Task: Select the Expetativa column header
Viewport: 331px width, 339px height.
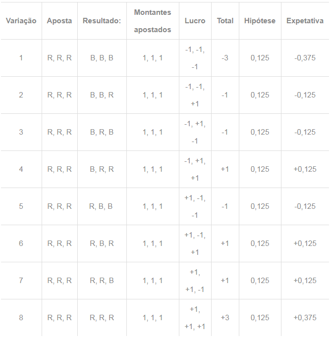Action: pyautogui.click(x=305, y=21)
